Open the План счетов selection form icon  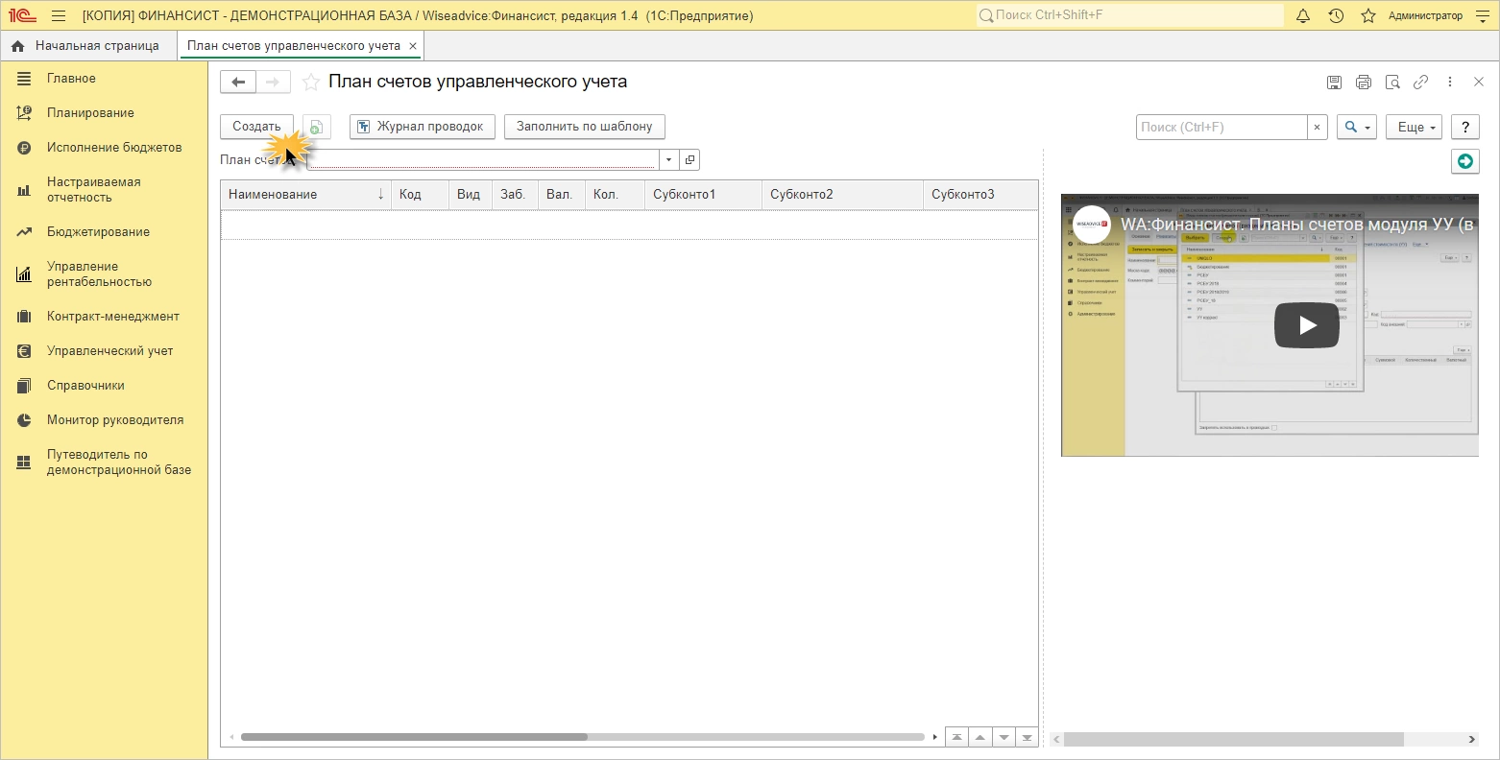(x=690, y=160)
